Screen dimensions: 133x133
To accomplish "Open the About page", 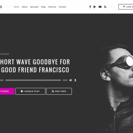I will [x=25, y=7].
